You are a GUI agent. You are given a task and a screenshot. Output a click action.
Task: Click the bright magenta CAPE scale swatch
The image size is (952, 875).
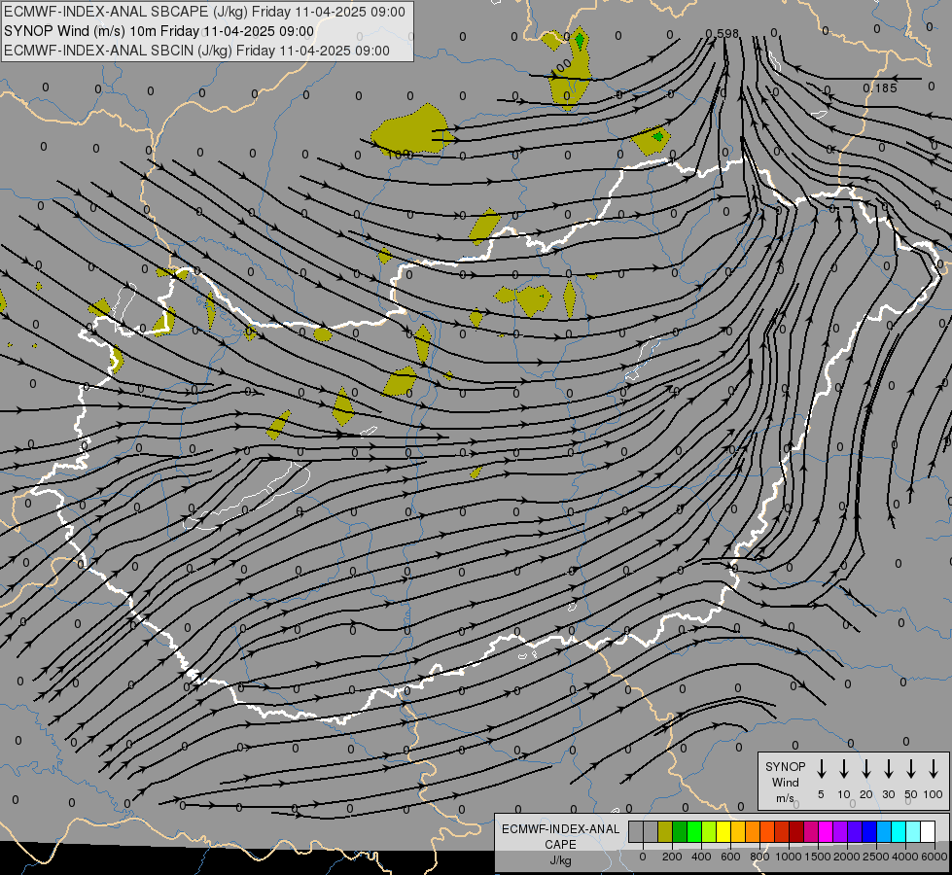[826, 832]
